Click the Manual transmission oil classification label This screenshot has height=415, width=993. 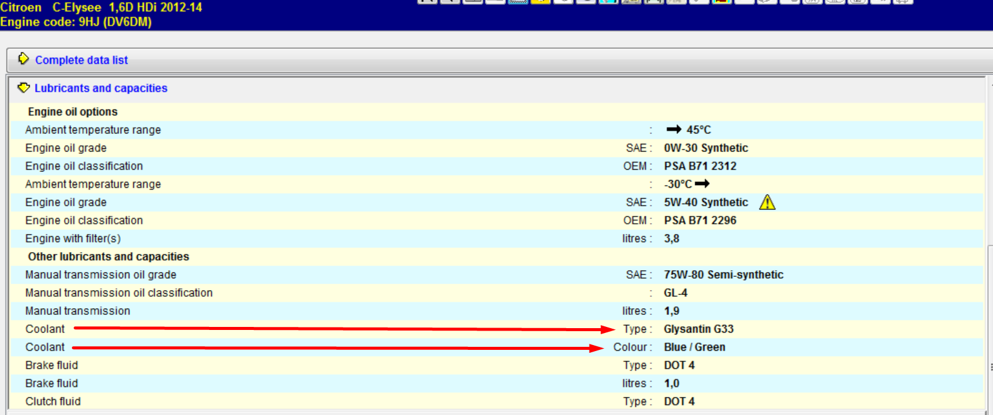[119, 293]
